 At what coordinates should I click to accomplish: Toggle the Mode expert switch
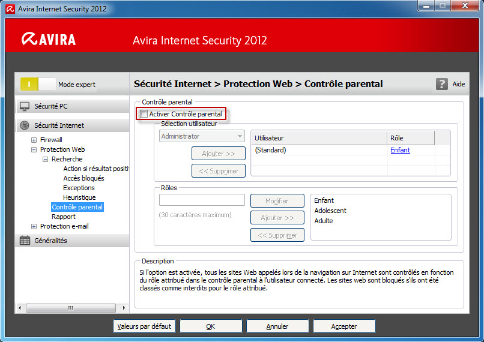38,84
